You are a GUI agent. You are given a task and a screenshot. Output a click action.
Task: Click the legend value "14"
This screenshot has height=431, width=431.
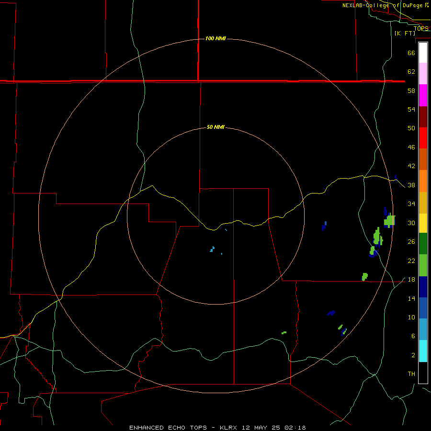(x=411, y=298)
